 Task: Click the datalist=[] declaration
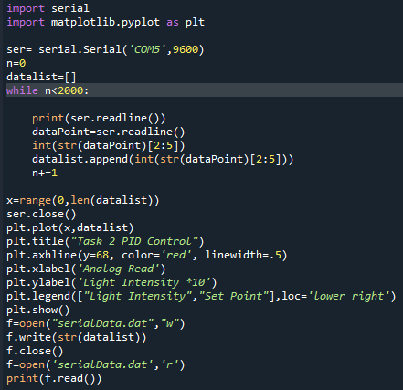coord(41,77)
